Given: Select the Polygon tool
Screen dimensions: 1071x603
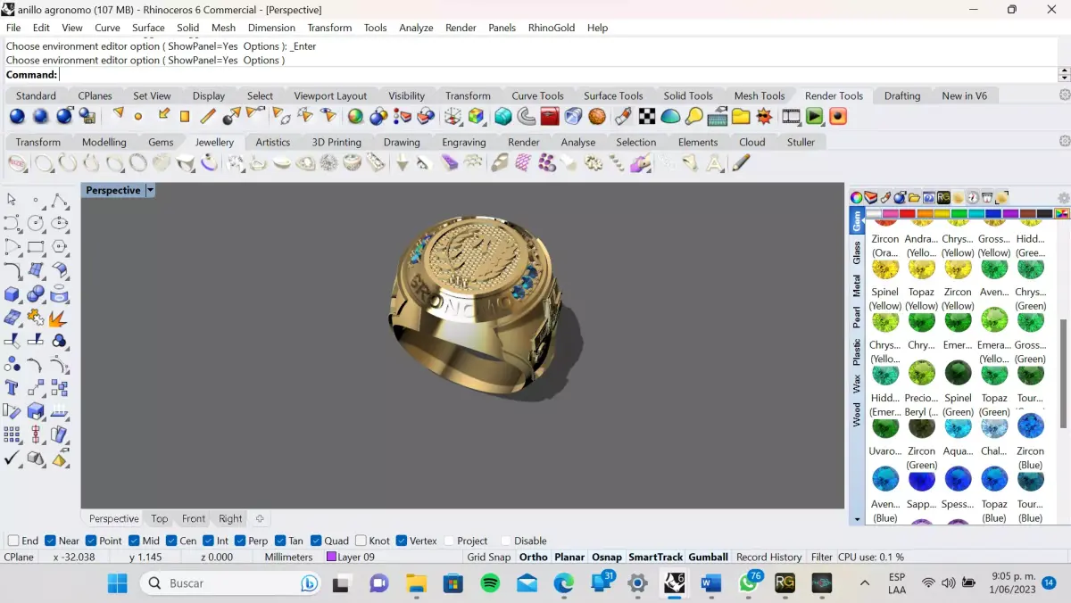Looking at the screenshot, I should pos(59,247).
